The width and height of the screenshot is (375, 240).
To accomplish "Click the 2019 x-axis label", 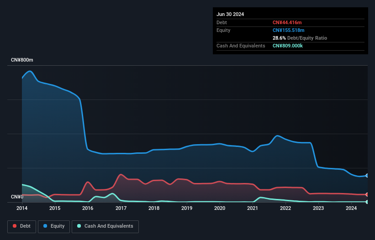I will click(187, 208).
